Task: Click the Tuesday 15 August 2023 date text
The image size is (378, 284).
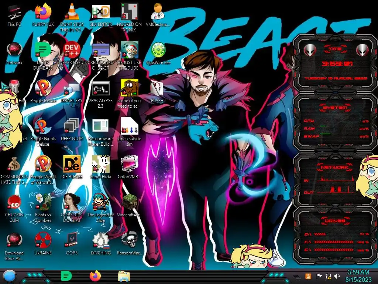Action: click(336, 78)
